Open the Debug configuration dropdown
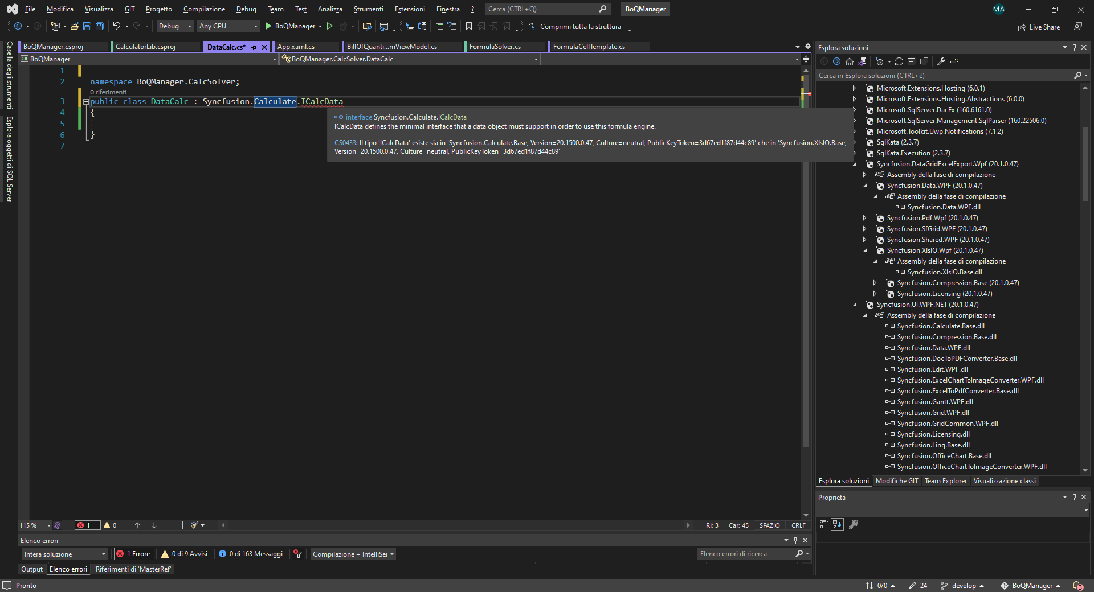Image resolution: width=1094 pixels, height=592 pixels. tap(175, 26)
